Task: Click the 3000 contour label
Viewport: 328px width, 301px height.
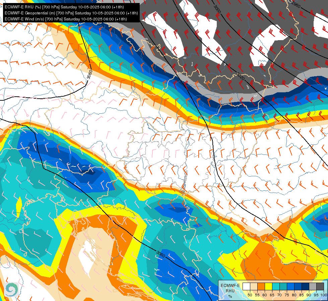Action: pyautogui.click(x=217, y=9)
